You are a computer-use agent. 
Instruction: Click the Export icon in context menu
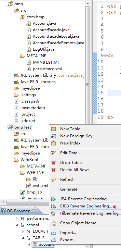53,240
